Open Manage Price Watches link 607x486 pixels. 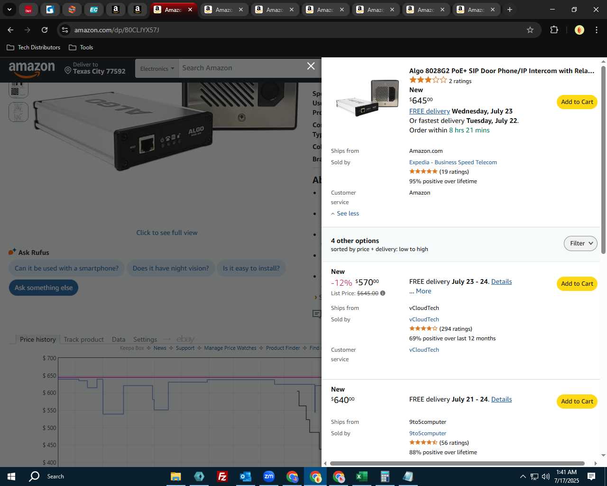pos(230,348)
